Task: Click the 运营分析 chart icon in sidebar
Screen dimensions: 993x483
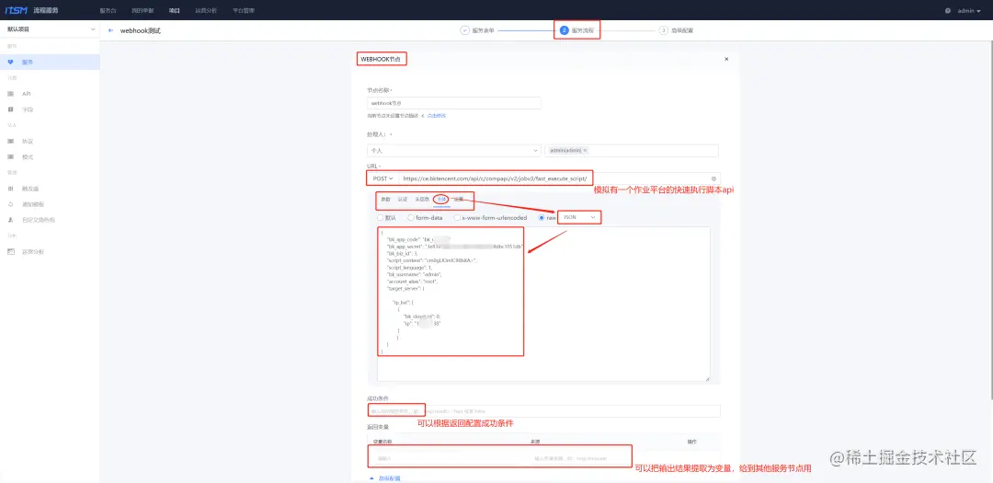Action: (x=11, y=252)
